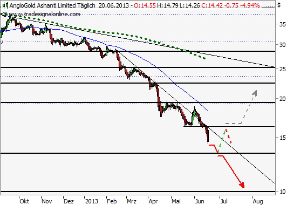Click the 'Apr' month label

153,201
